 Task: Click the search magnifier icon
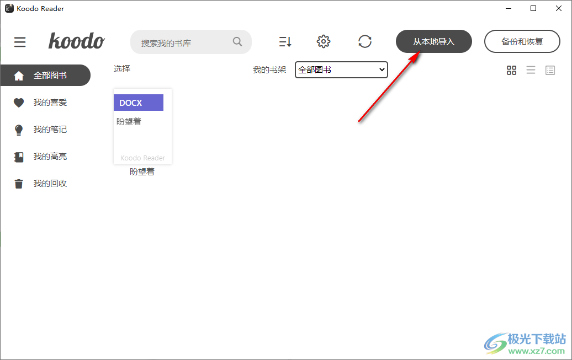tap(237, 41)
